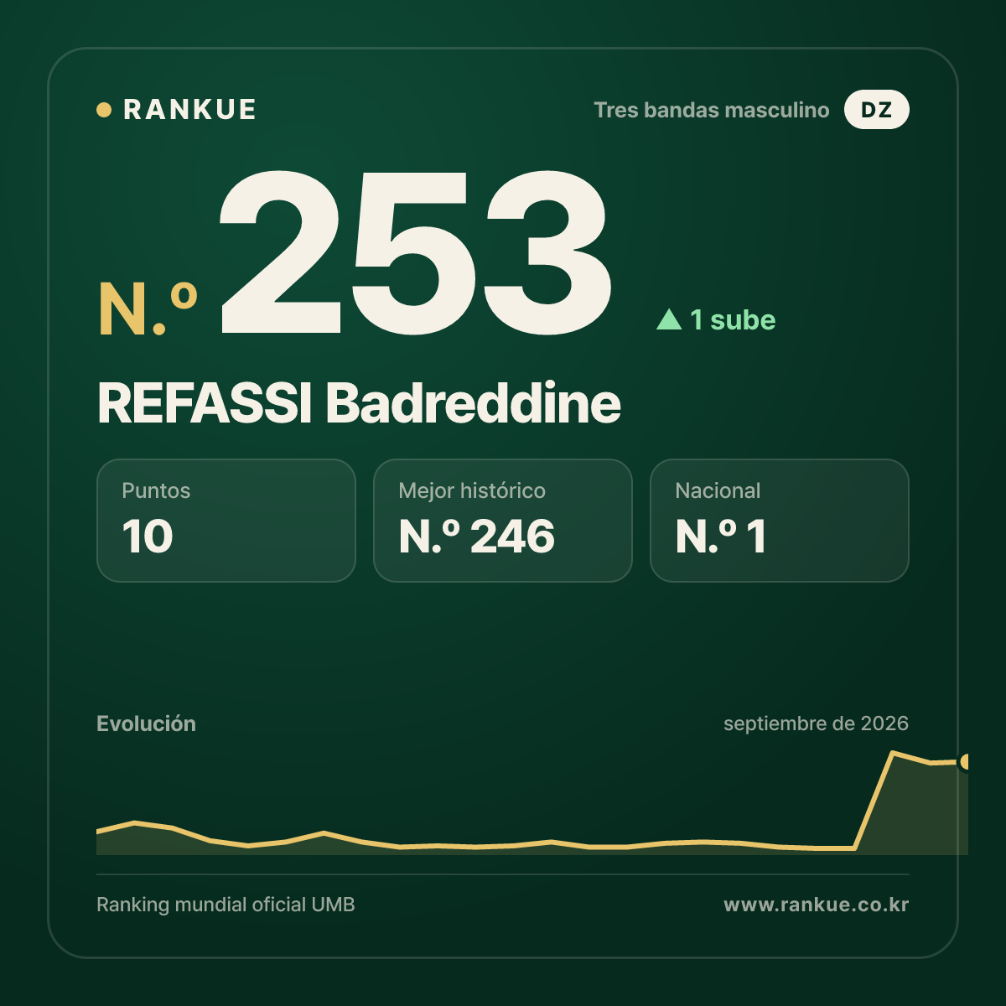Click the RANKUE brand name
This screenshot has width=1006, height=1006.
coord(189,110)
